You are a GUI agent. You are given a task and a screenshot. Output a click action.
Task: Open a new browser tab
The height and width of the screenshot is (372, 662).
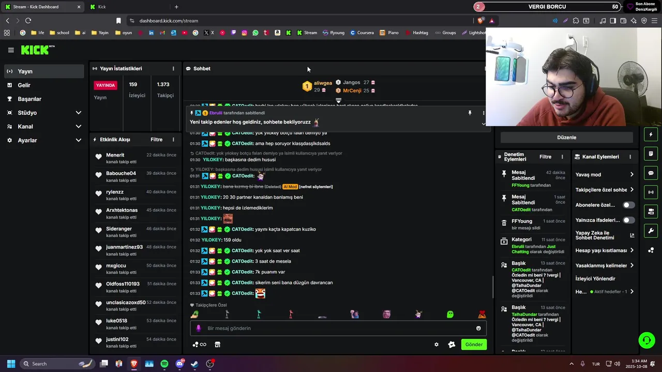176,7
